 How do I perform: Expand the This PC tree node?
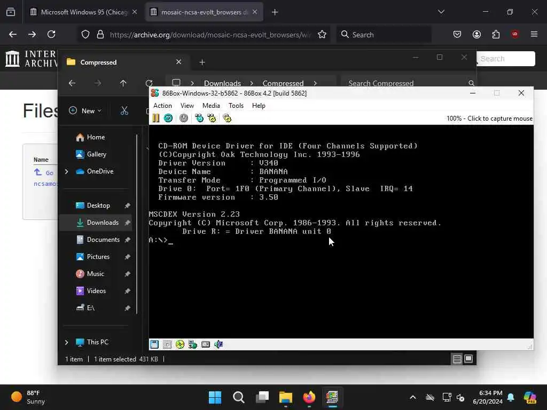[66, 342]
